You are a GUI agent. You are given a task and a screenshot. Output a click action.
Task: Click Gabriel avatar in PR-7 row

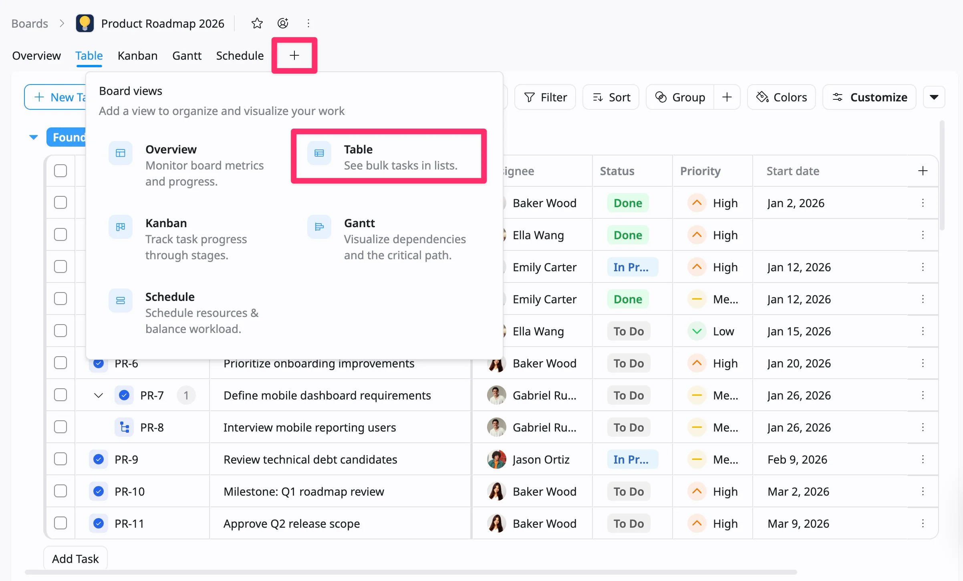497,395
